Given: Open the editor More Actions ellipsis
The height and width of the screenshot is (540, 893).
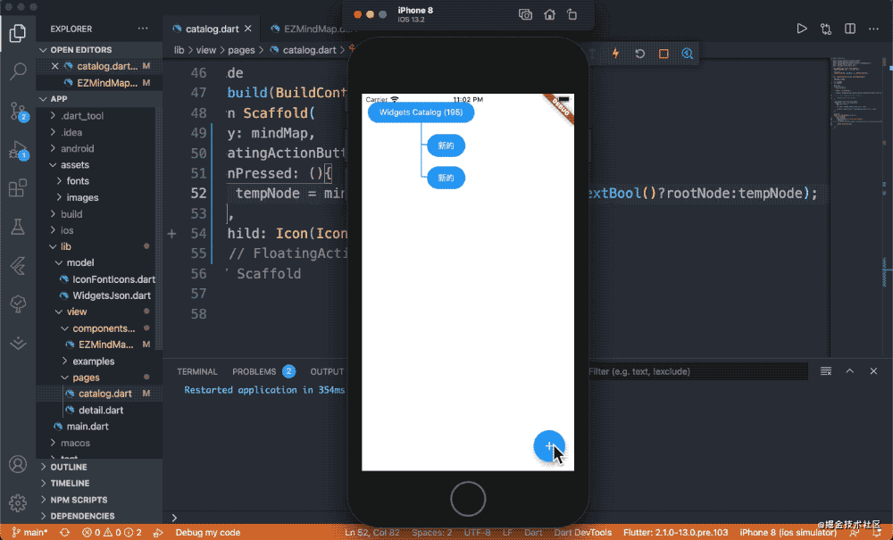Looking at the screenshot, I should point(873,29).
